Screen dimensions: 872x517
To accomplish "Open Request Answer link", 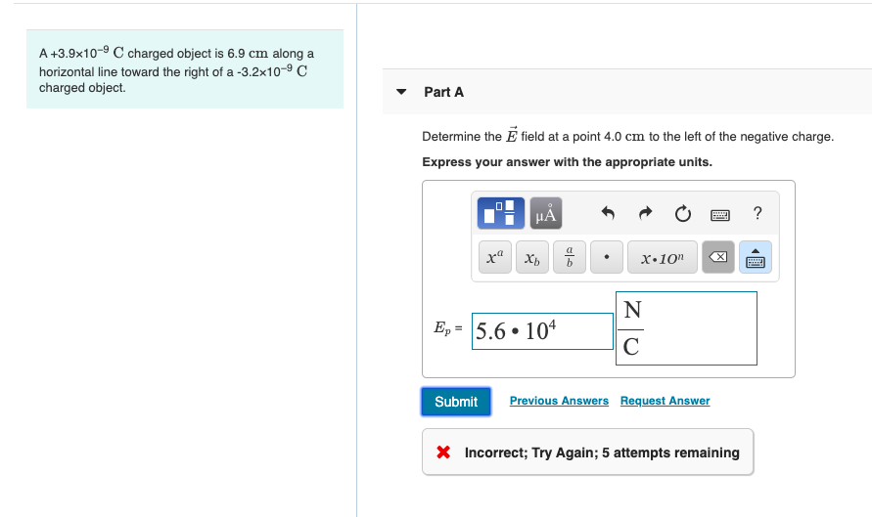I will [665, 401].
